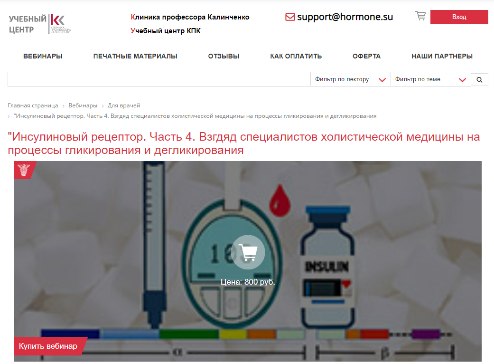Click the red chevron of lecturer filter
The width and height of the screenshot is (494, 364).
tap(382, 80)
